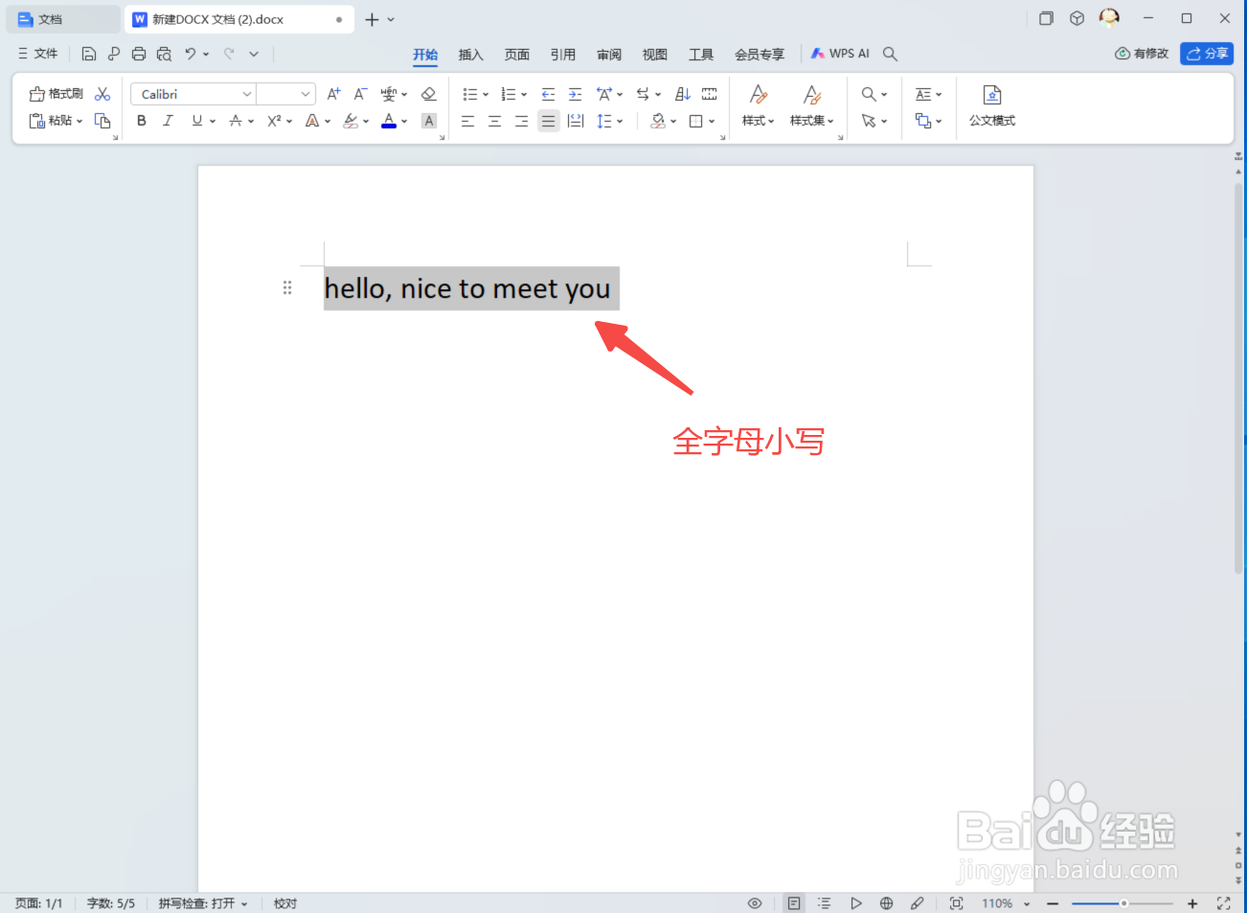This screenshot has height=913, width=1247.
Task: Open Print Preview from quick access toolbar
Action: 164,54
